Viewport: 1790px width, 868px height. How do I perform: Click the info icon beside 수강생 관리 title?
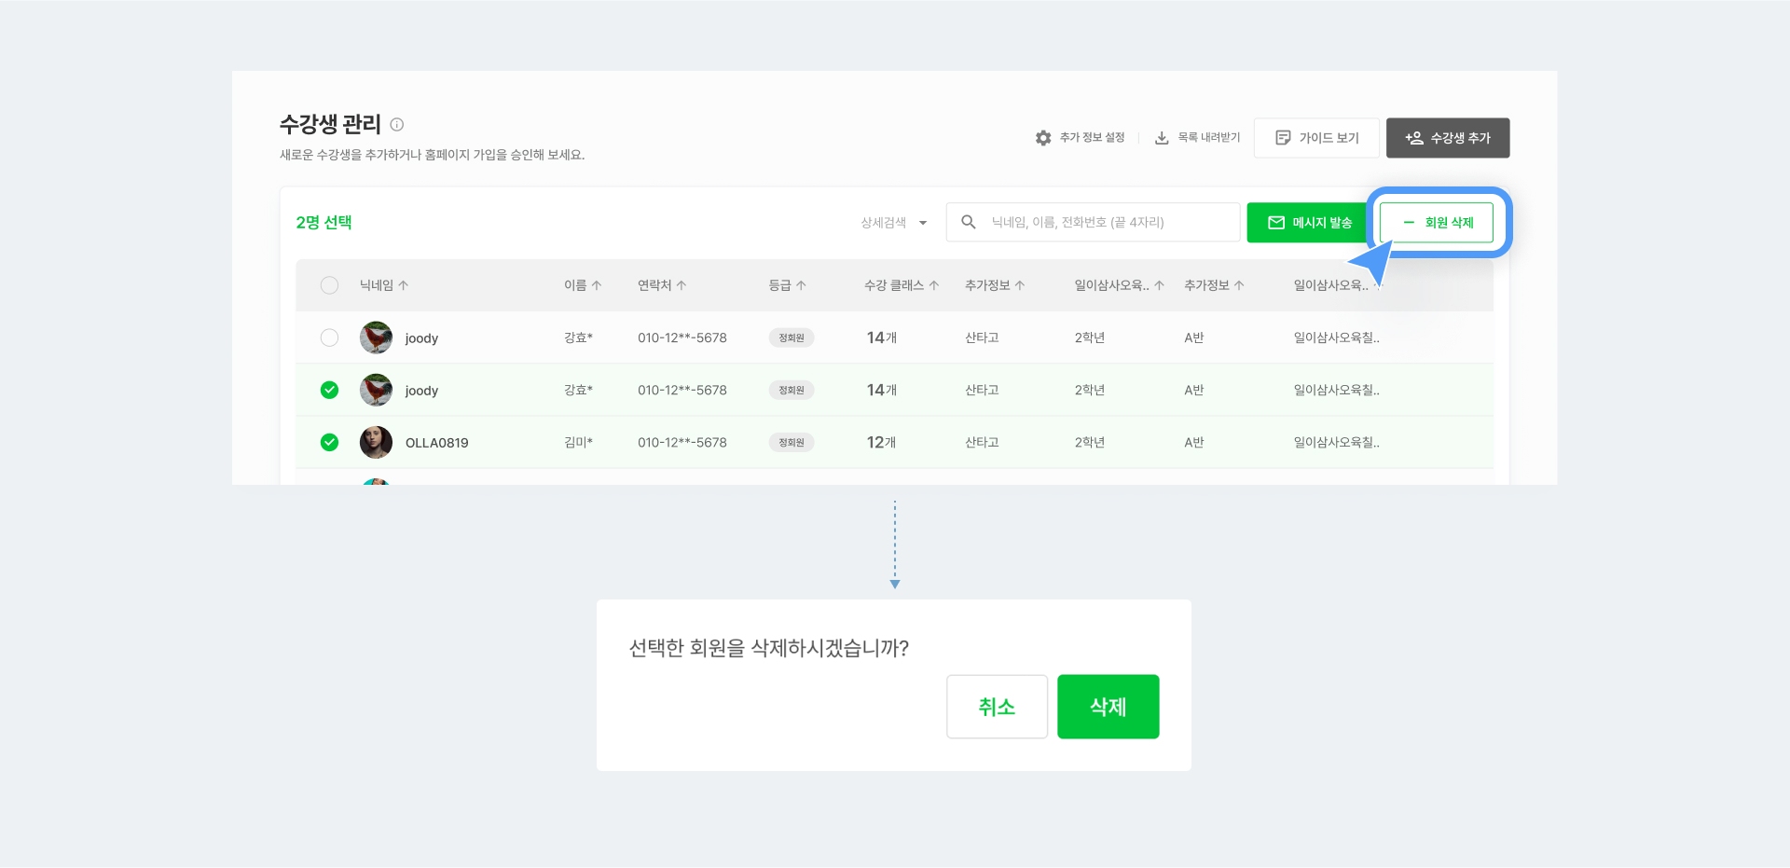pyautogui.click(x=397, y=124)
